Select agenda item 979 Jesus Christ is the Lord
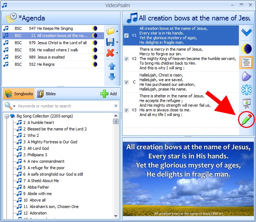Viewport: 256px width, 222px height. tap(53, 43)
